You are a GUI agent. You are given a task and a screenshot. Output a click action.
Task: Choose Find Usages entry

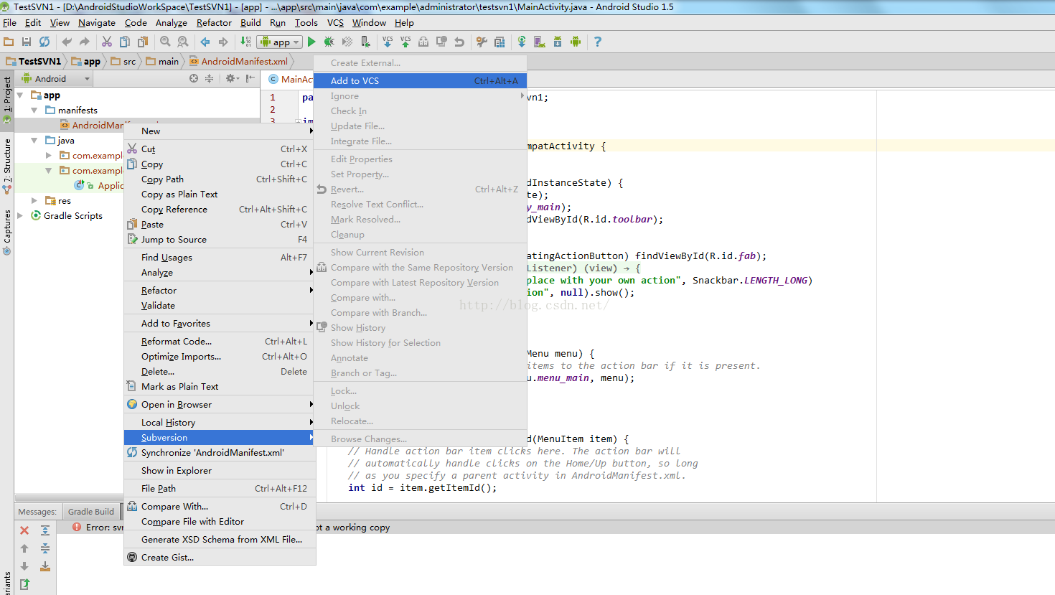[x=220, y=257]
